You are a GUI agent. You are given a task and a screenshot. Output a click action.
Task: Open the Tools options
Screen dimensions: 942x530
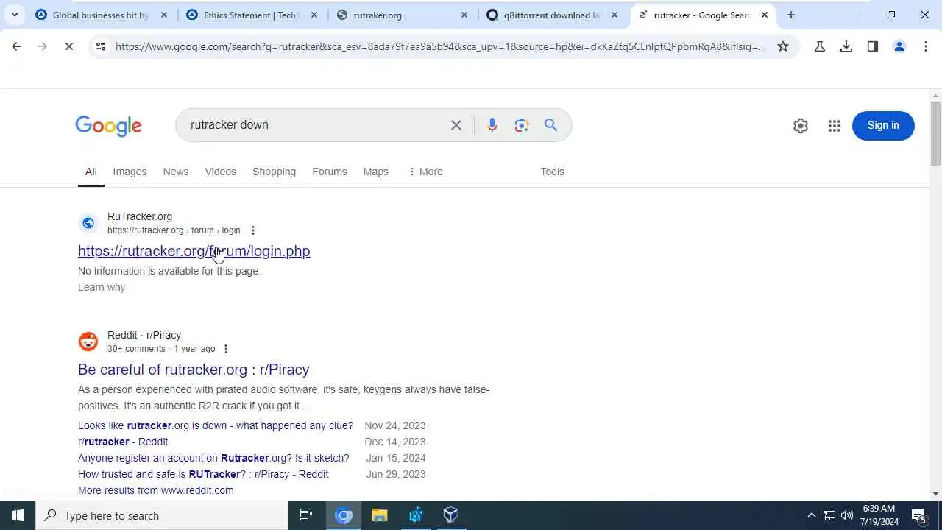[552, 172]
